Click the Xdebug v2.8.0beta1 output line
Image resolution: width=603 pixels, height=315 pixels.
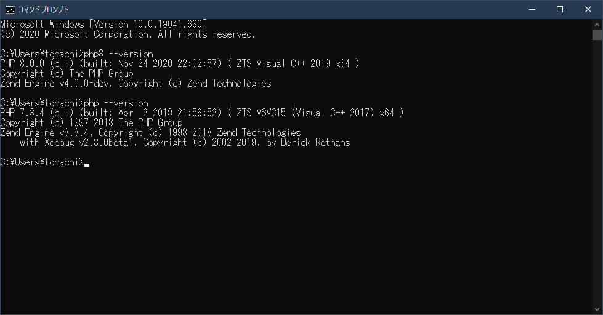pyautogui.click(x=185, y=142)
